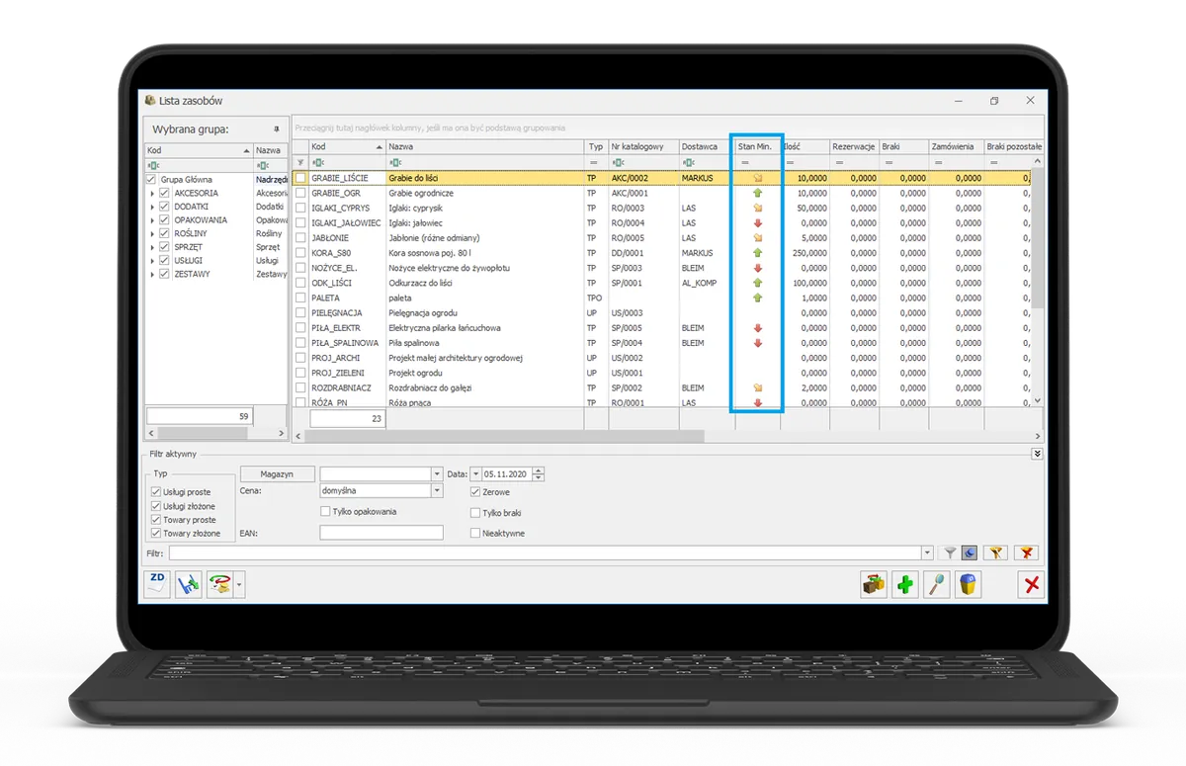Click the filter row funnel icon in grid
1186x766 pixels.
tap(301, 162)
